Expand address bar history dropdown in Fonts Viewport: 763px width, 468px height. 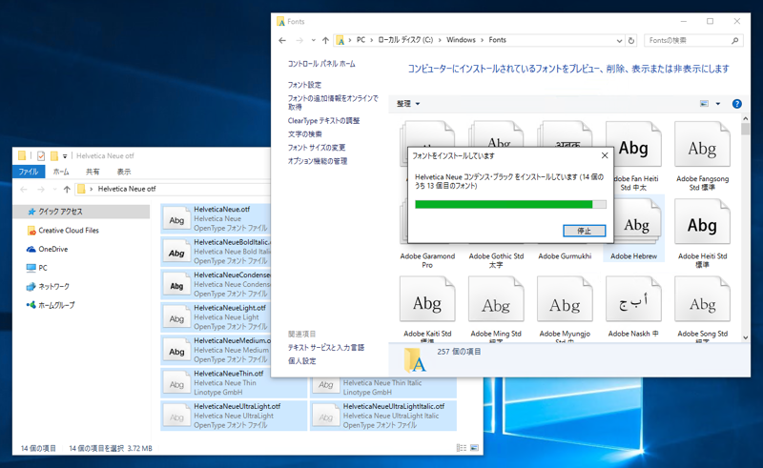pos(619,40)
